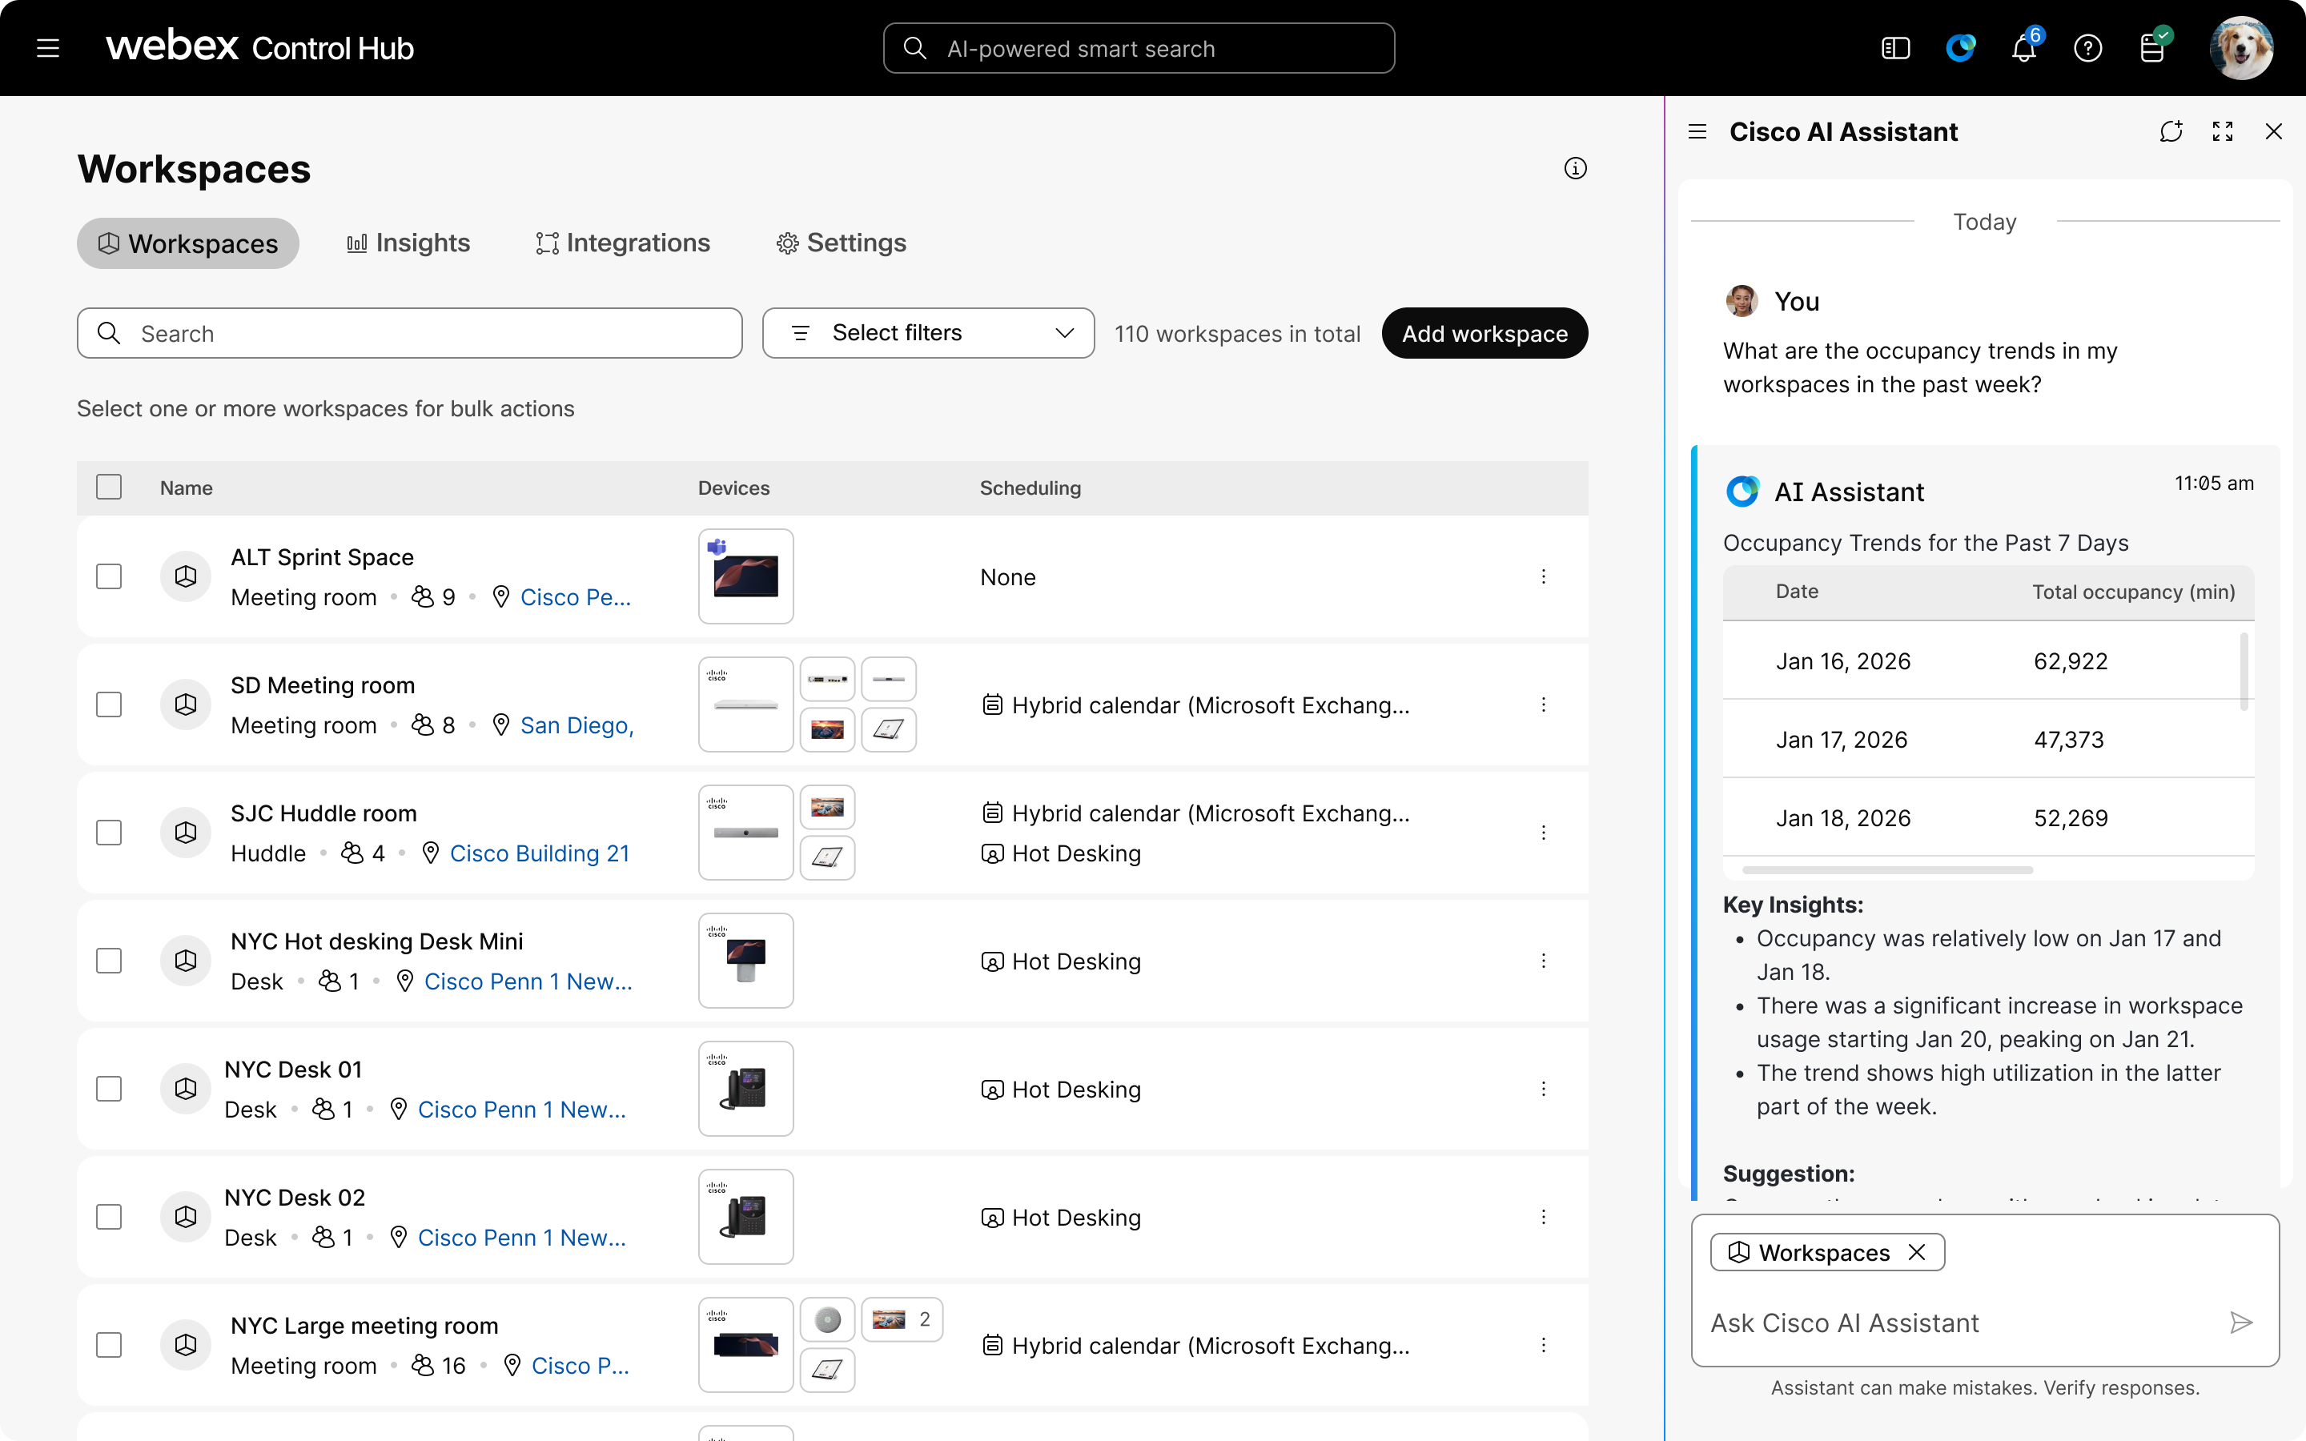Check NYC Hot desking Desk Mini checkbox

click(x=109, y=961)
